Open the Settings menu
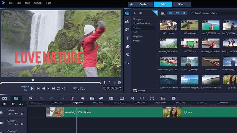 (38, 3)
